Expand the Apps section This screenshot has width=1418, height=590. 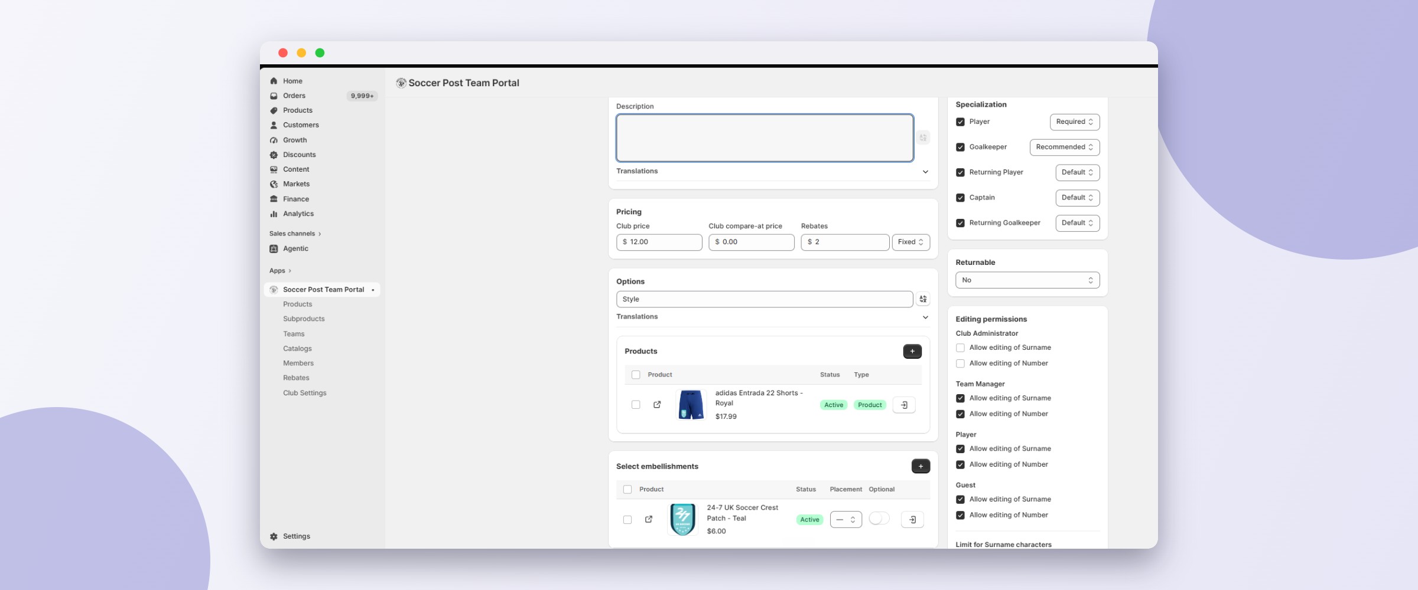tap(280, 271)
